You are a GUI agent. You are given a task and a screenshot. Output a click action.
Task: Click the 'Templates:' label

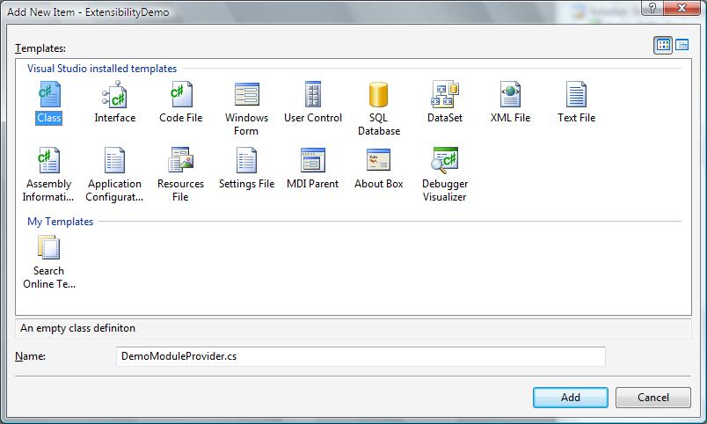pyautogui.click(x=40, y=48)
